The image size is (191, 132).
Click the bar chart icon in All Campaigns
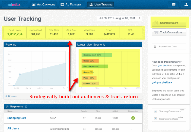34,5
